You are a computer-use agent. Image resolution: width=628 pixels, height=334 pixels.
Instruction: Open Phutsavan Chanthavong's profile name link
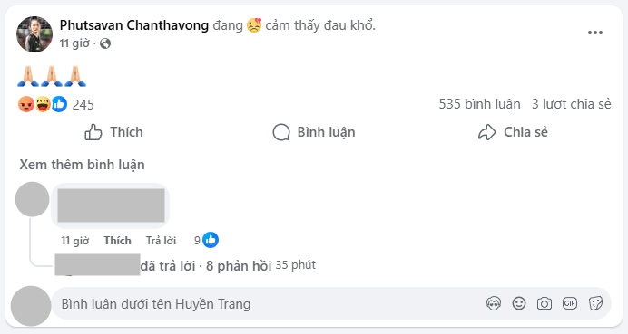coord(134,25)
